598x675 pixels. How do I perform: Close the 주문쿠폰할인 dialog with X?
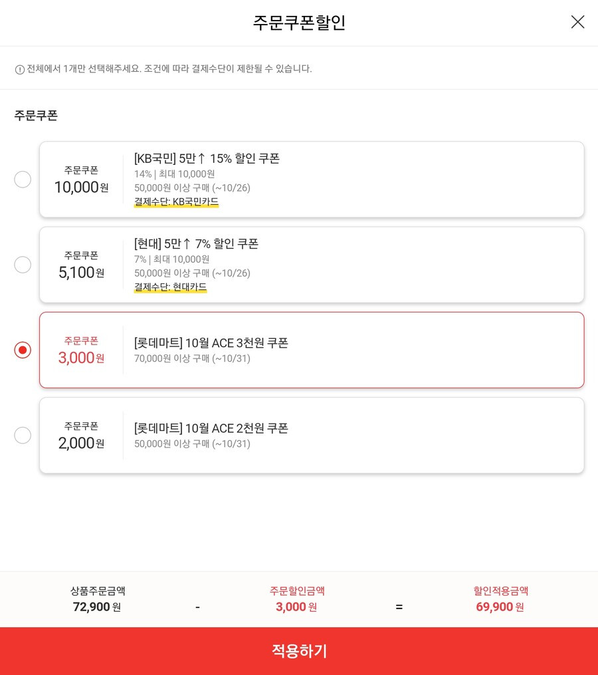pos(577,22)
